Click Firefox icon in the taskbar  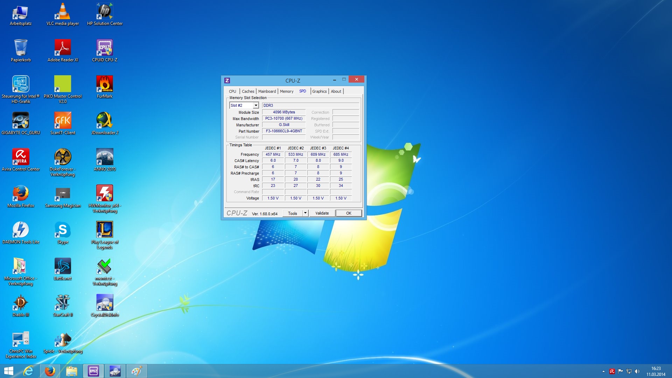50,371
